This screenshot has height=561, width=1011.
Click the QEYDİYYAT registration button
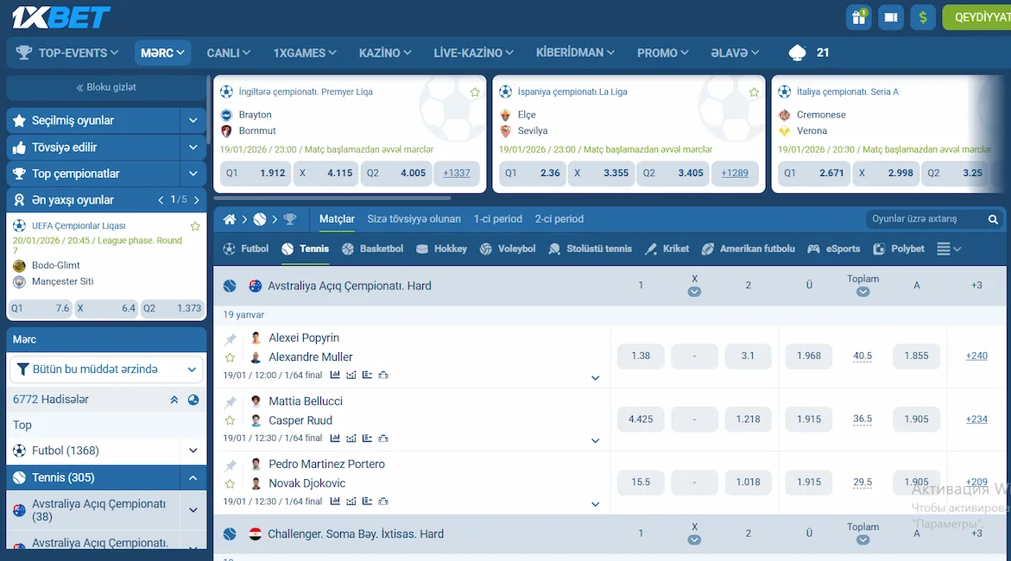pos(983,16)
